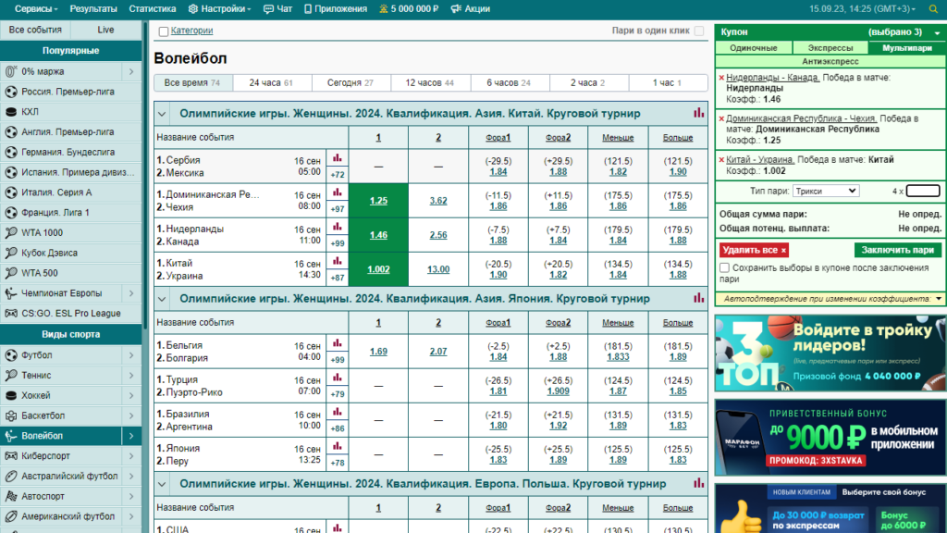The height and width of the screenshot is (533, 947).
Task: Open statistics icon for Japan–Peru match
Action: (x=337, y=447)
